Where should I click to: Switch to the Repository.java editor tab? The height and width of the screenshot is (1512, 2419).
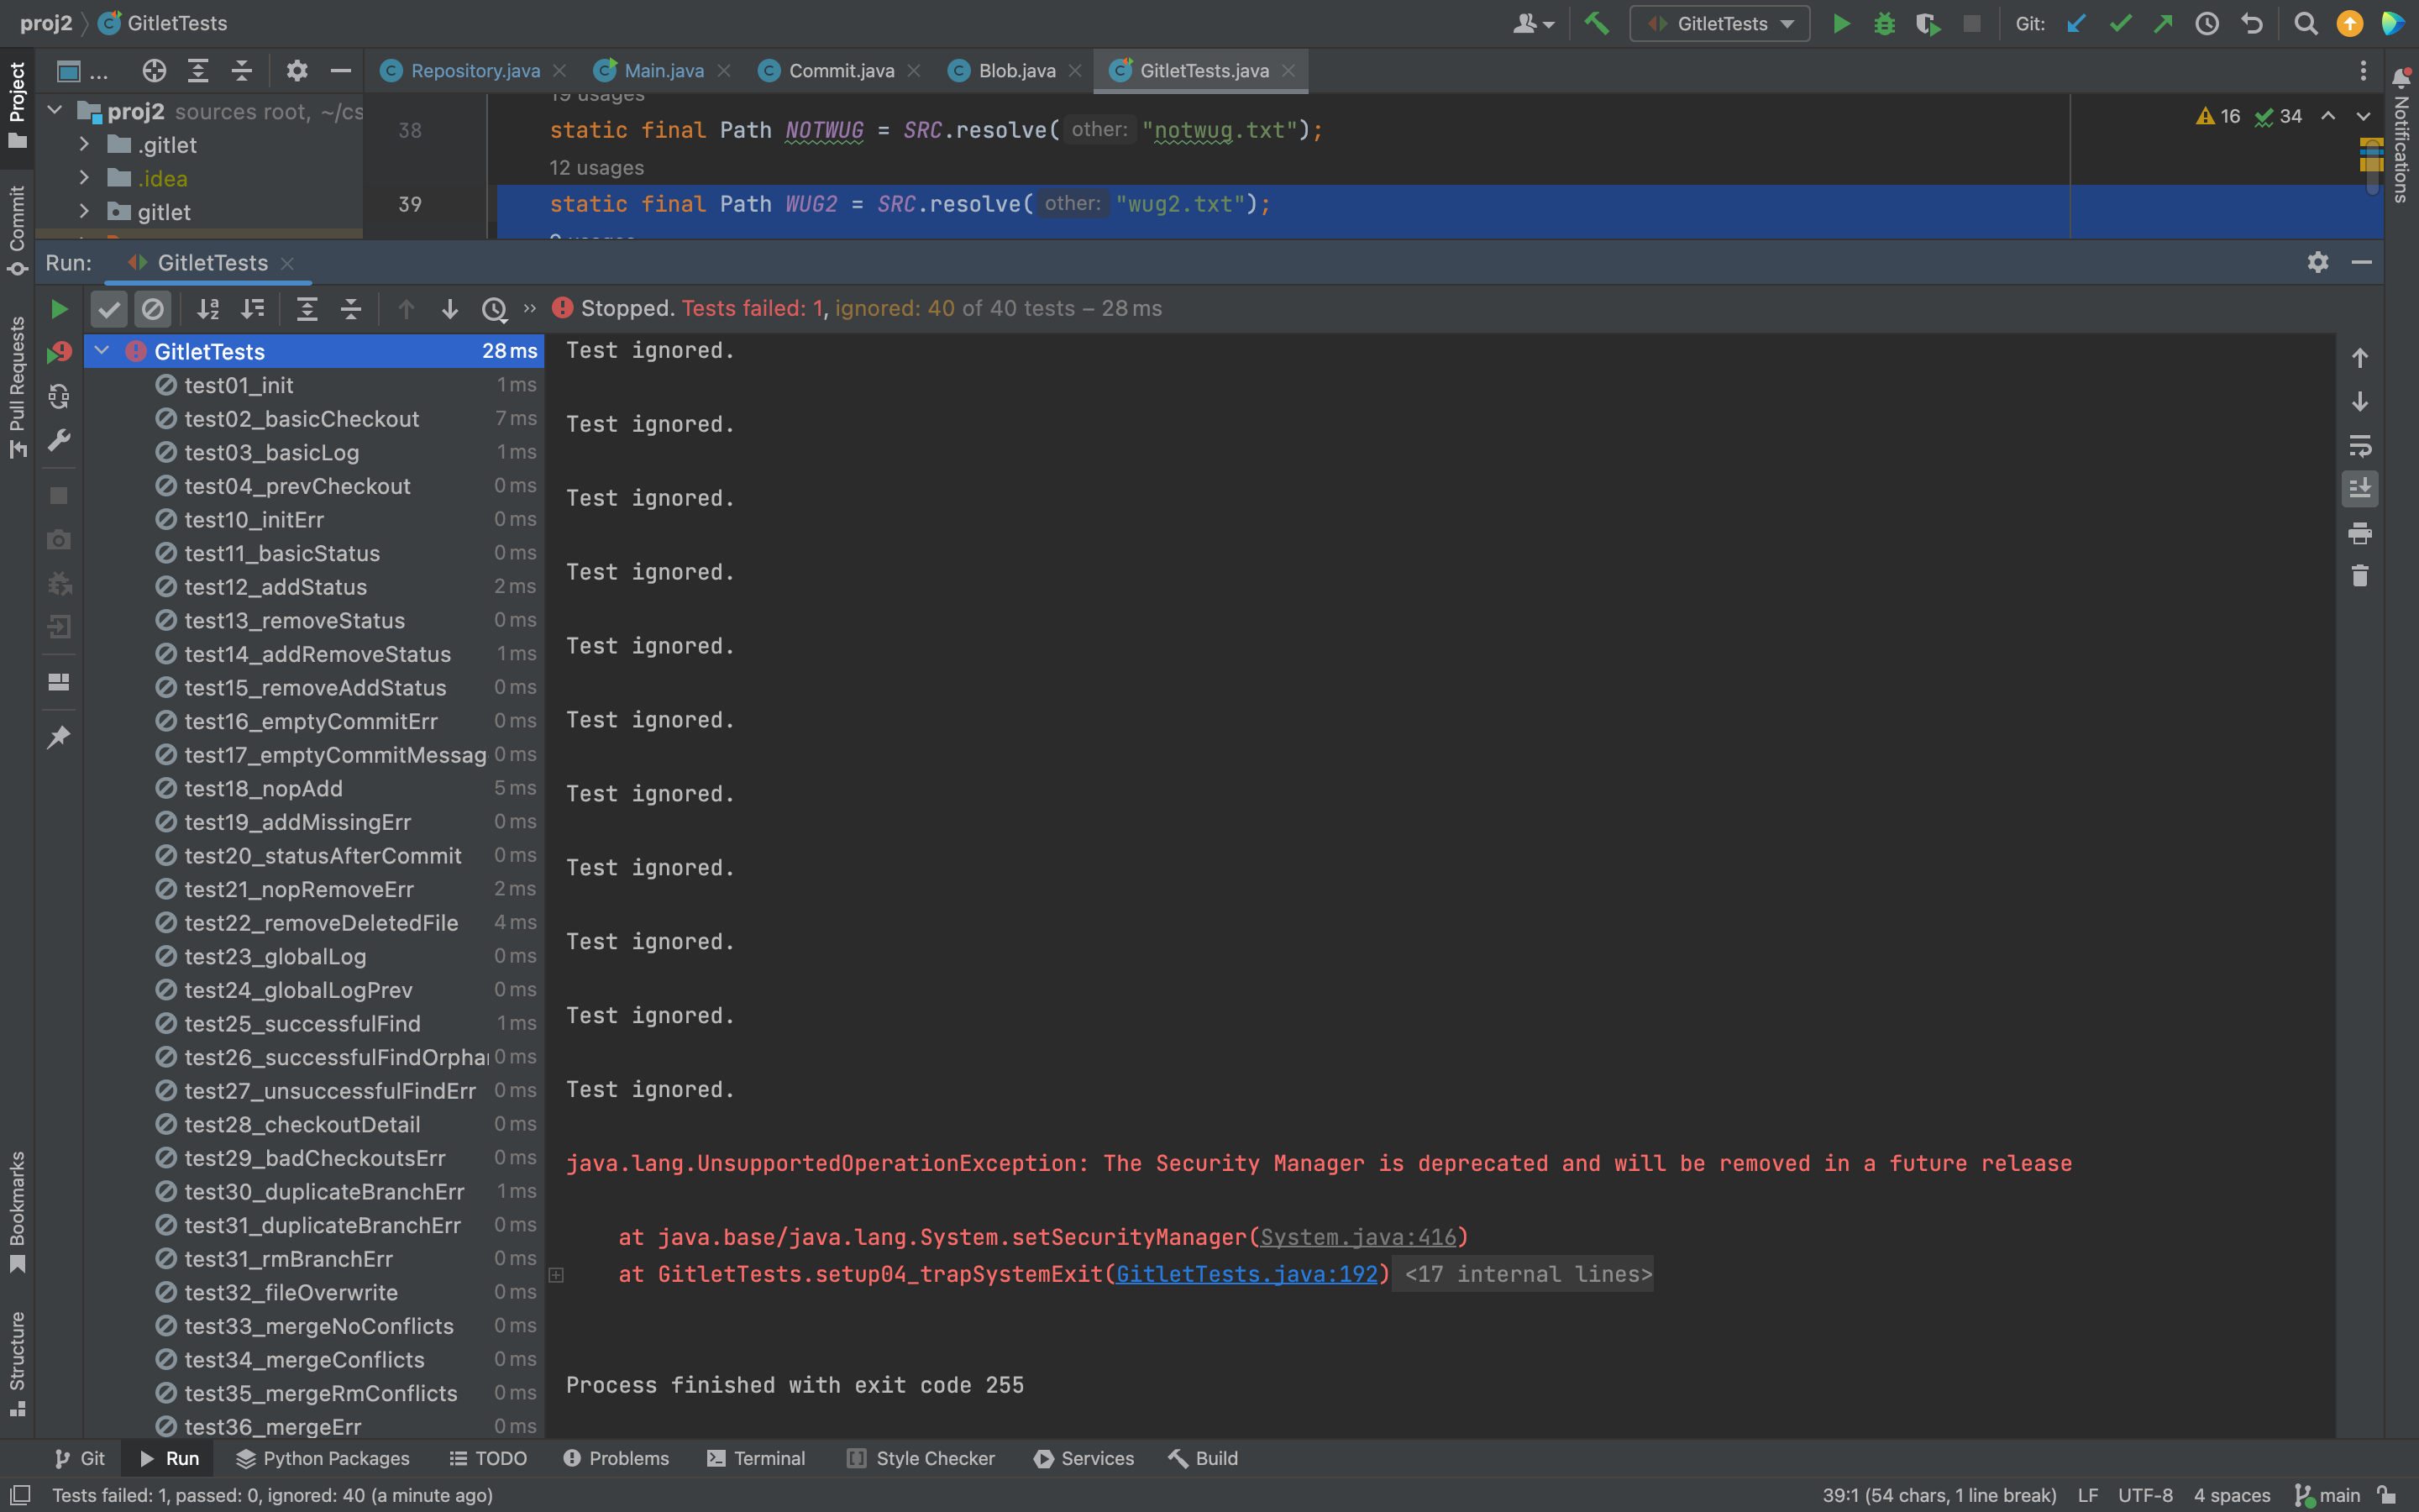[x=475, y=71]
